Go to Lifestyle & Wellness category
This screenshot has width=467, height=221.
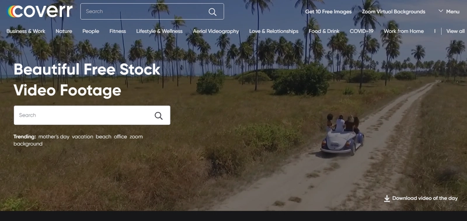(x=159, y=31)
